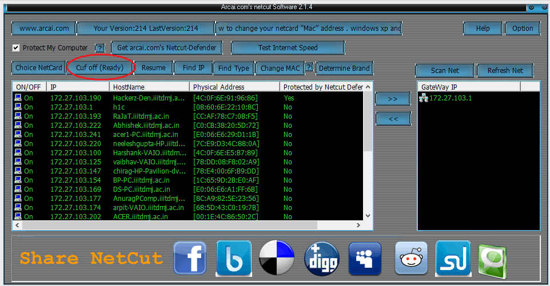Share NetCut on Reddit icon
The image size is (550, 286).
click(x=411, y=258)
